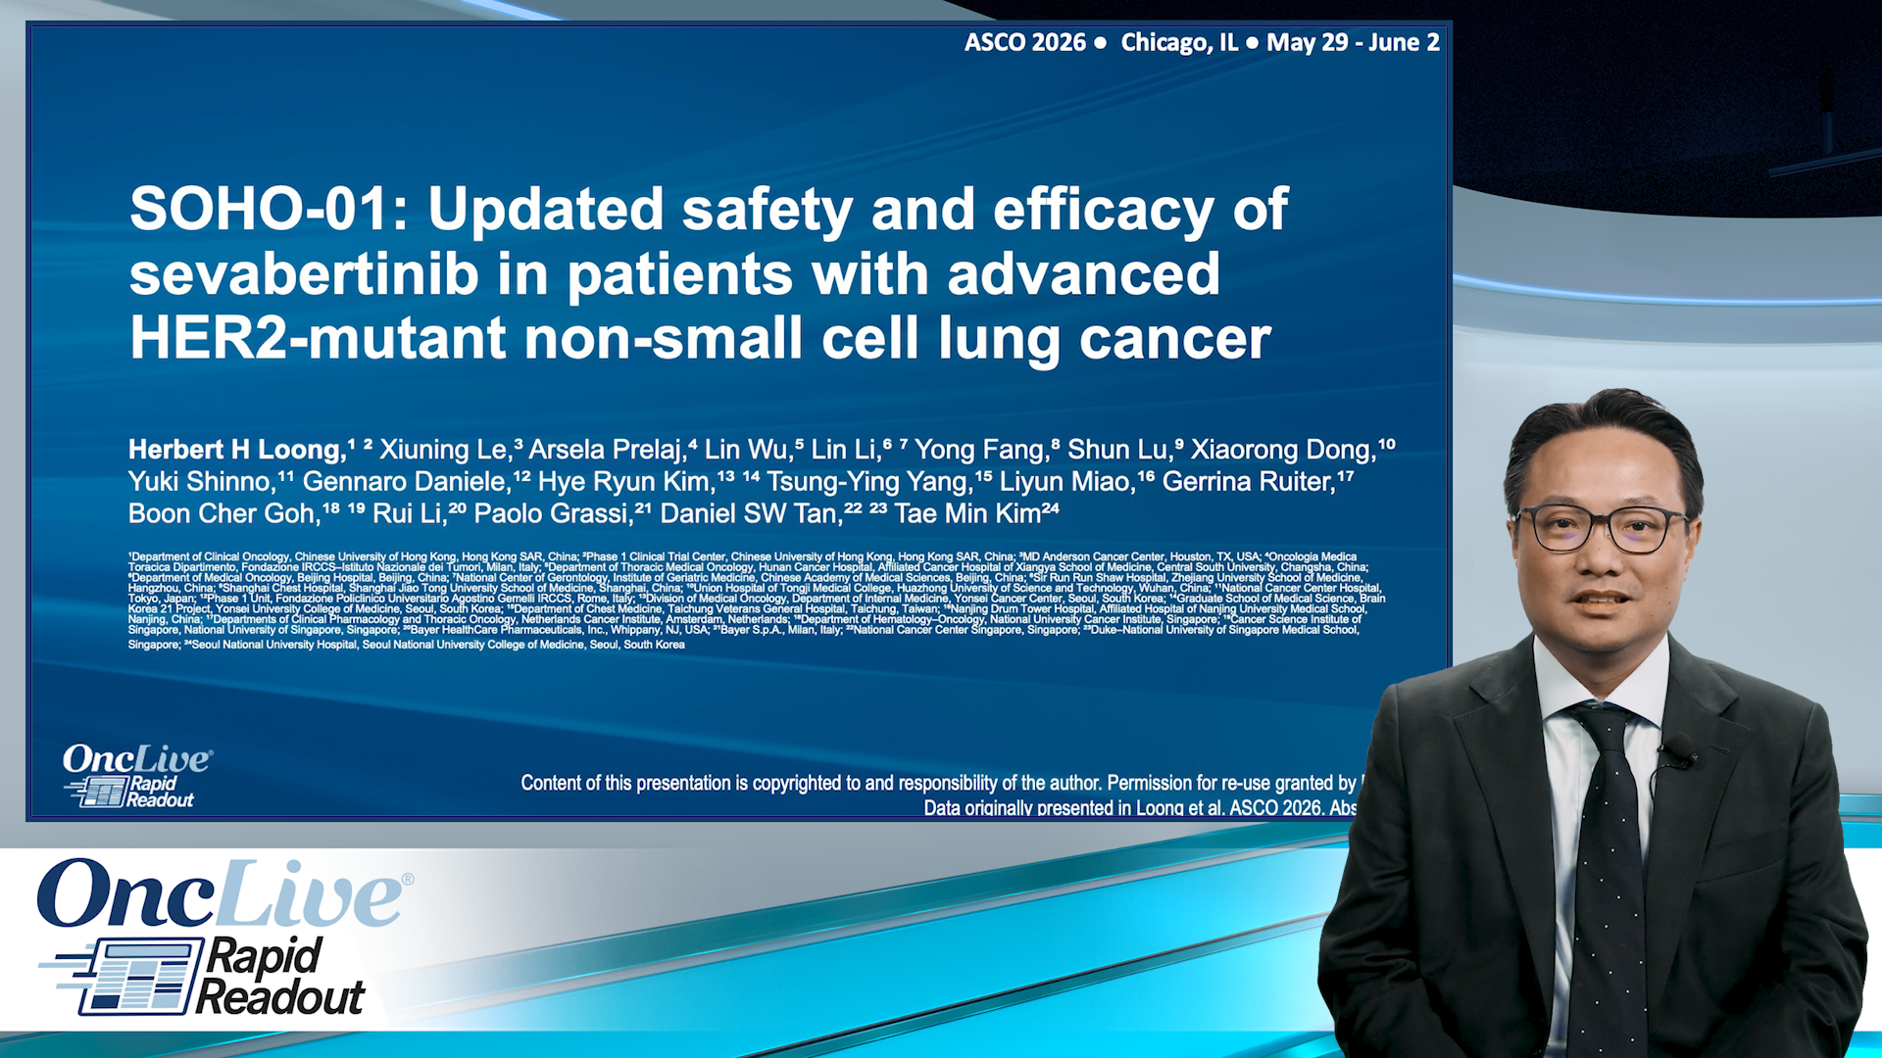
Task: Click the 'May 29 - June 2' date text
Action: [1353, 42]
